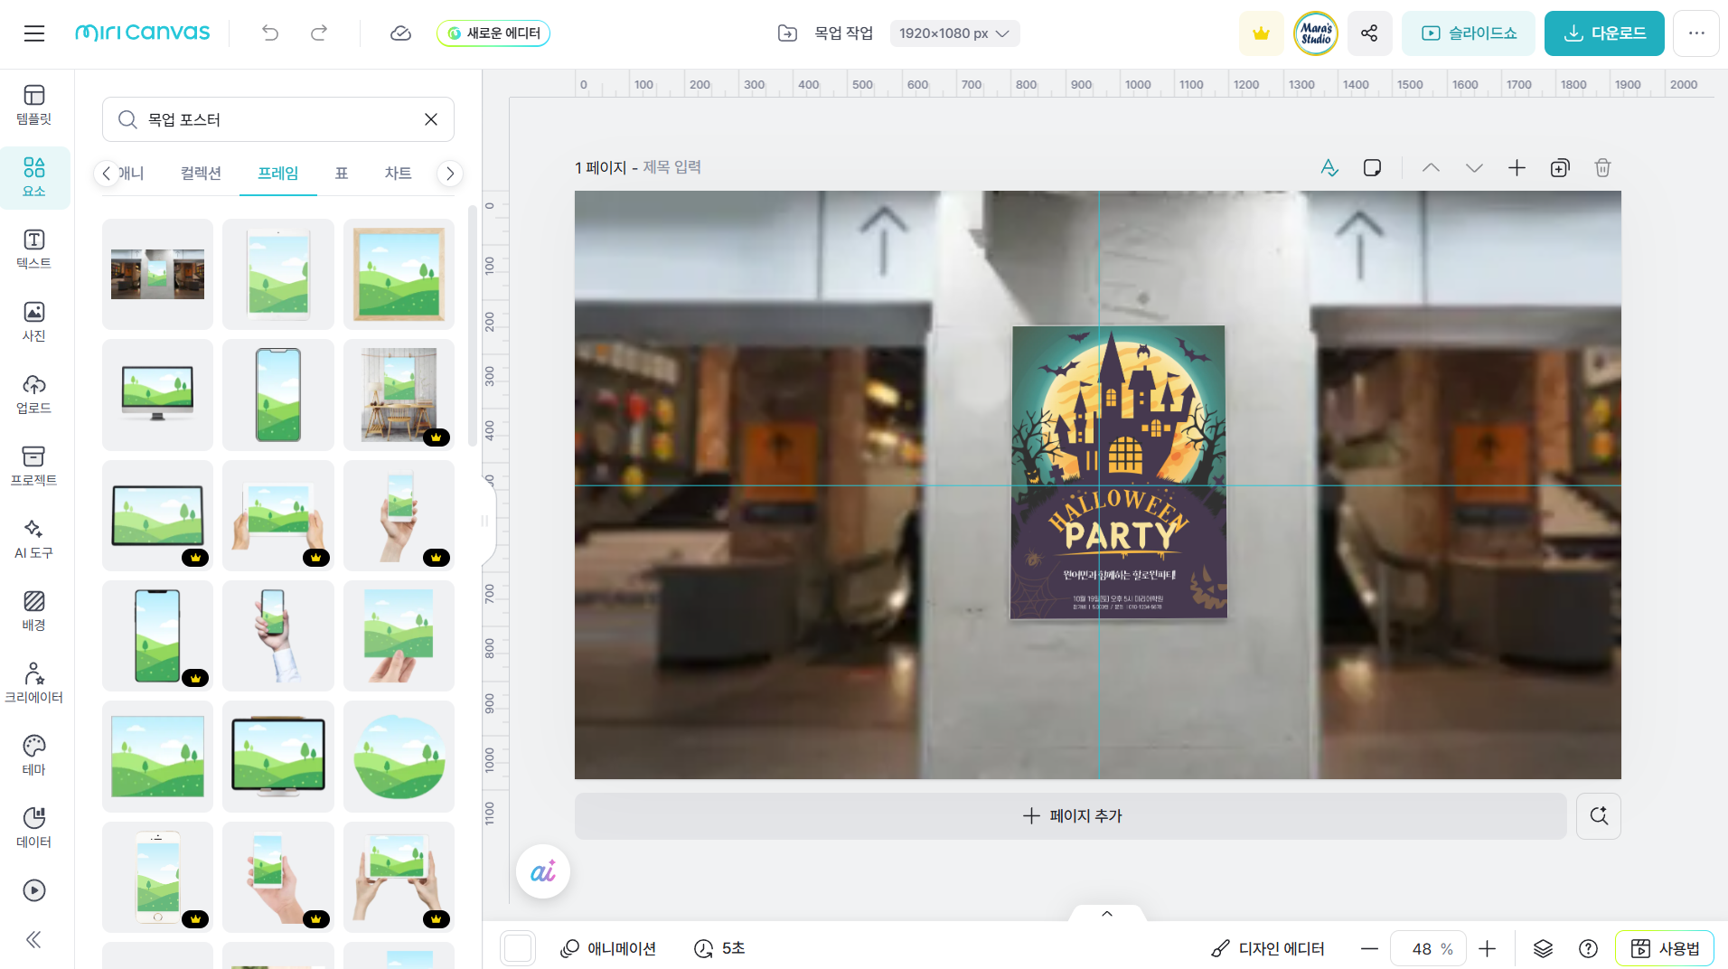Open the 사용법 guide button
This screenshot has width=1728, height=969.
tap(1665, 948)
